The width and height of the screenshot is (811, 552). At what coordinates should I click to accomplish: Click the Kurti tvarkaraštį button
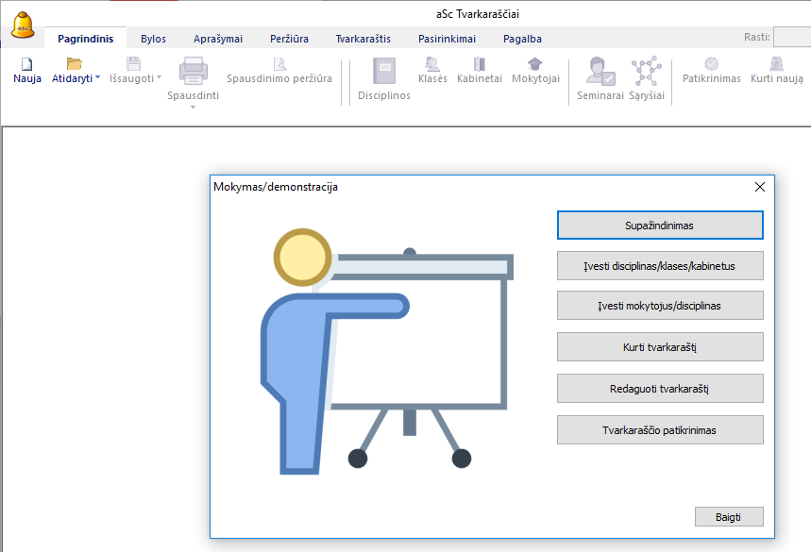pos(660,347)
